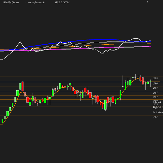The width and height of the screenshot is (163, 163).
Task: Click the 280 price level label
Action: [x=156, y=83]
